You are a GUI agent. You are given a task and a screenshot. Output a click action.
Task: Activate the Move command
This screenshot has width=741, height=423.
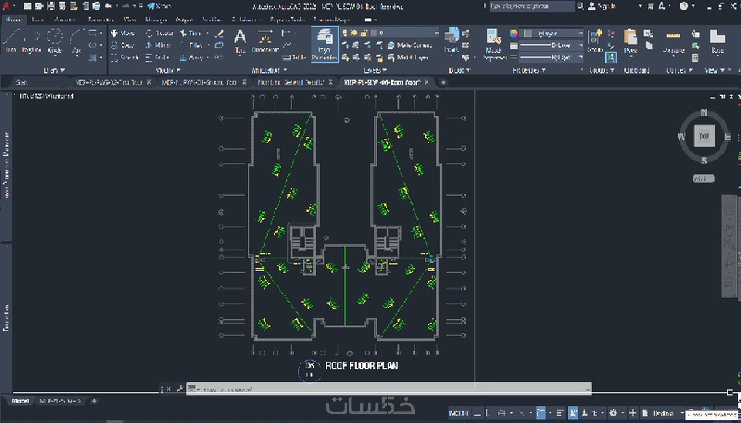(123, 33)
